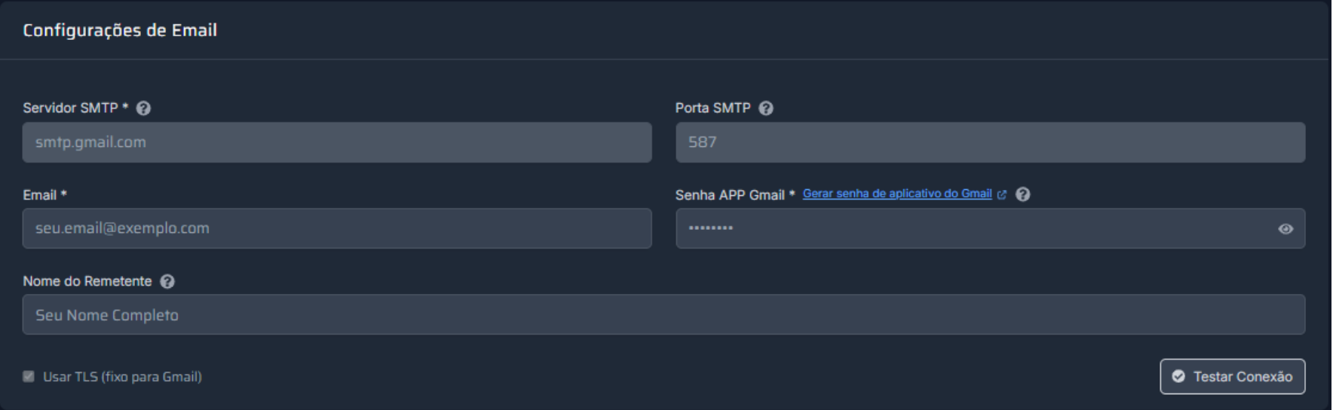Focus the Porta SMTP input field
This screenshot has height=410, width=1333.
pyautogui.click(x=990, y=142)
